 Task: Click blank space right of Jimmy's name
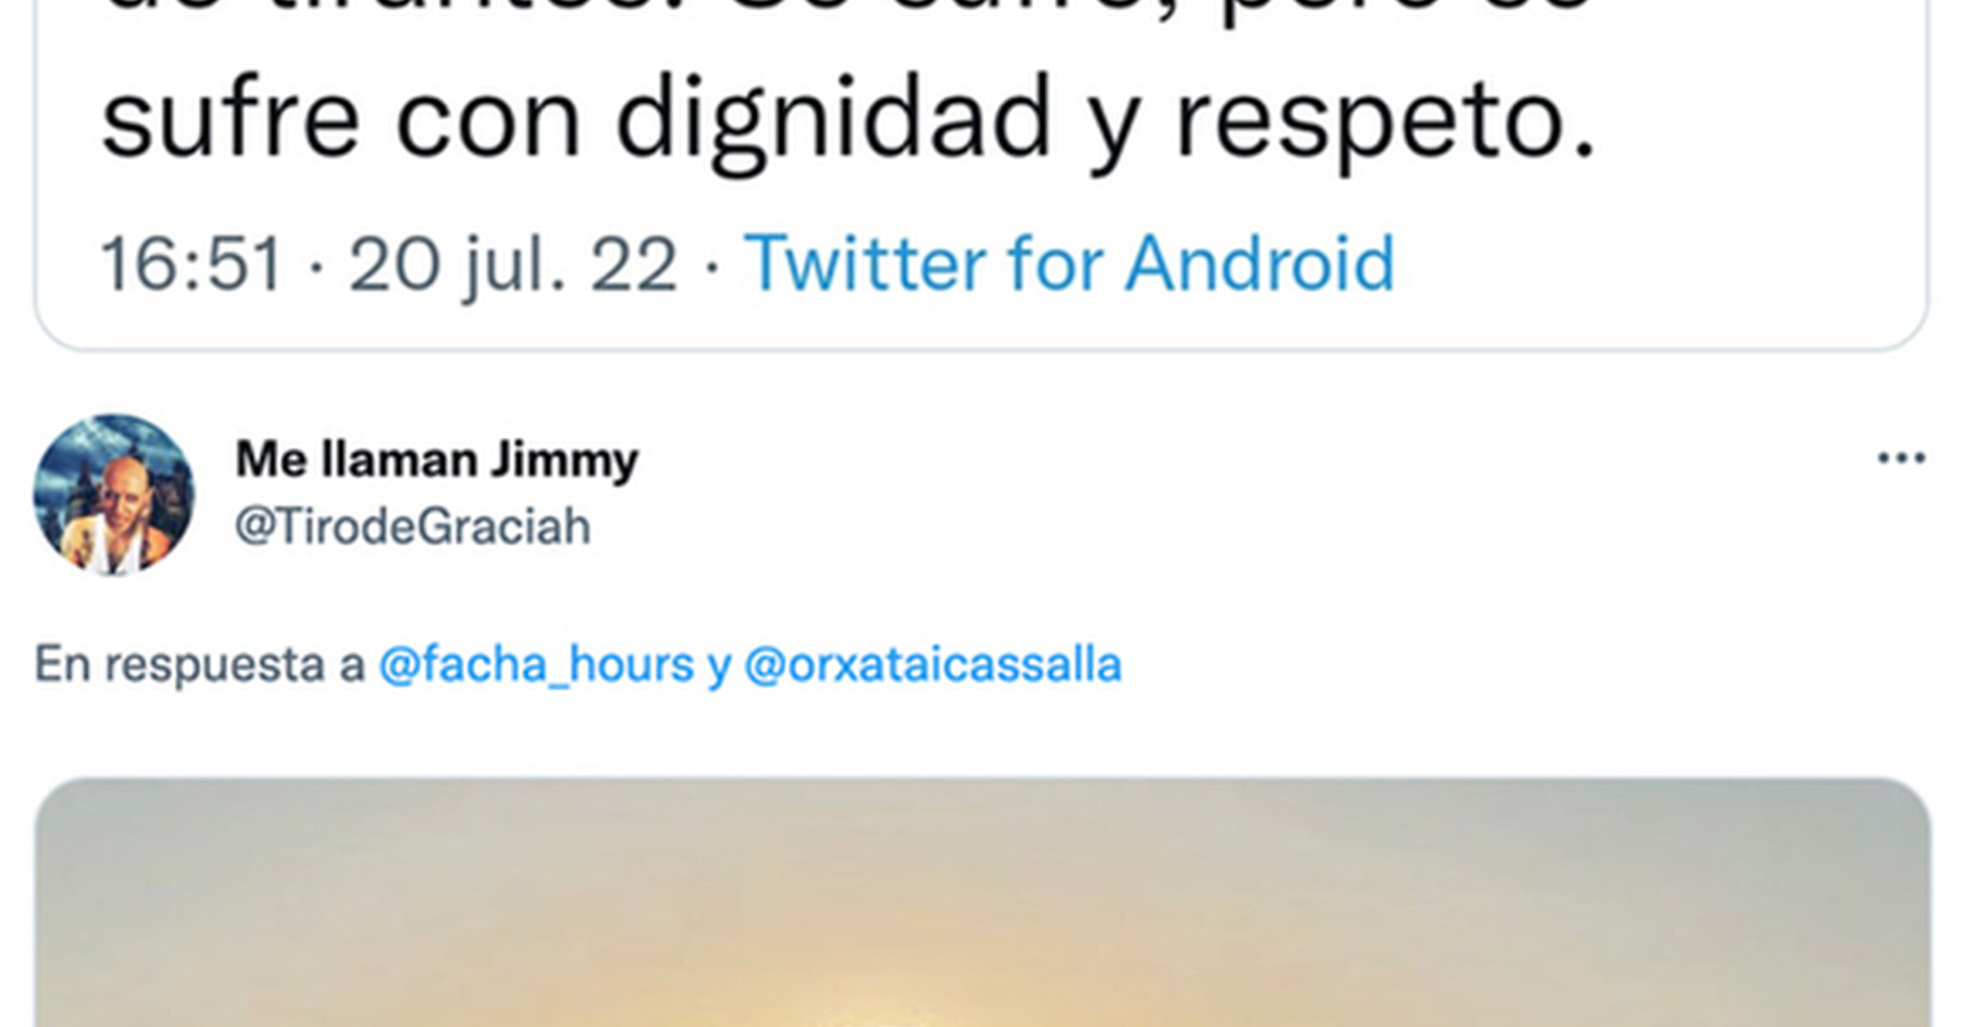coord(1253,459)
